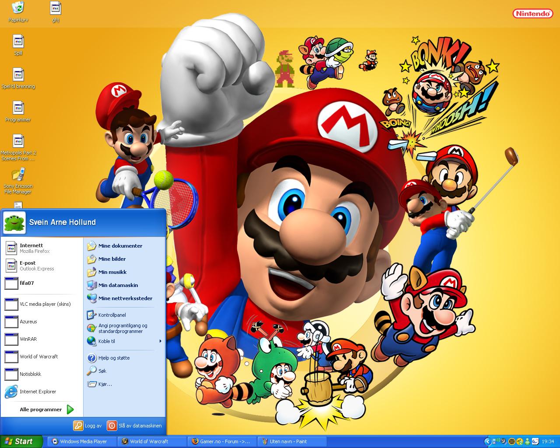Click the Logg av button
The image size is (560, 448).
[x=88, y=426]
